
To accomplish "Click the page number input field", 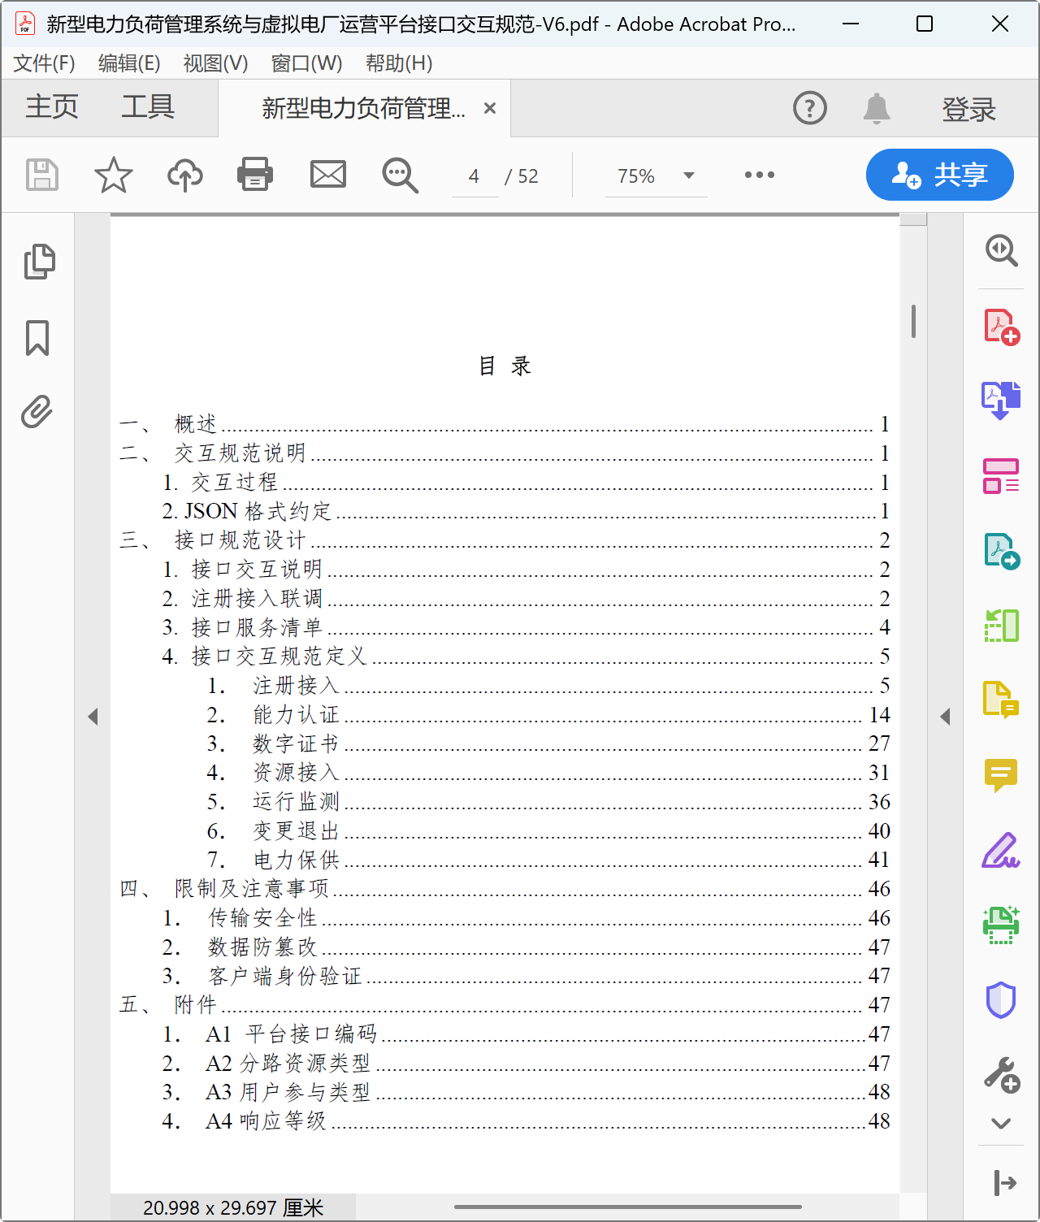I will pyautogui.click(x=474, y=176).
